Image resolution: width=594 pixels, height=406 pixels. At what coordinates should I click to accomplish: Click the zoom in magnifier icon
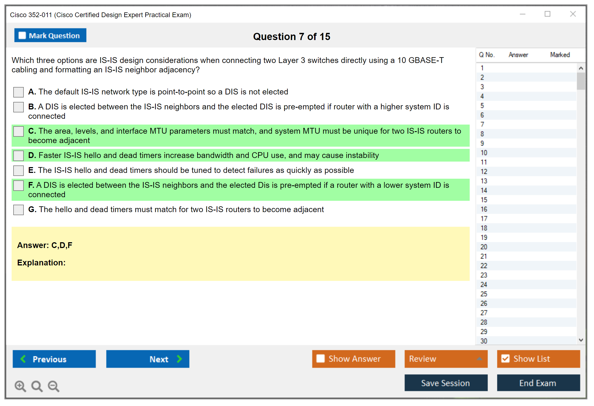[20, 386]
